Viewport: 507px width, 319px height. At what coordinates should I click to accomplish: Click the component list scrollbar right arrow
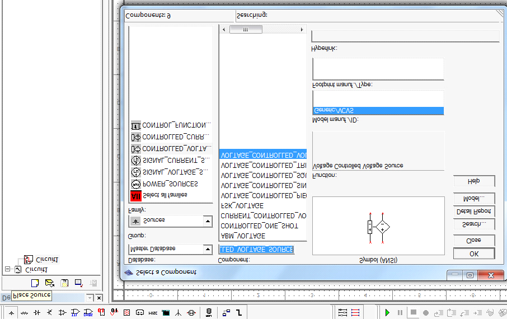pyautogui.click(x=302, y=30)
